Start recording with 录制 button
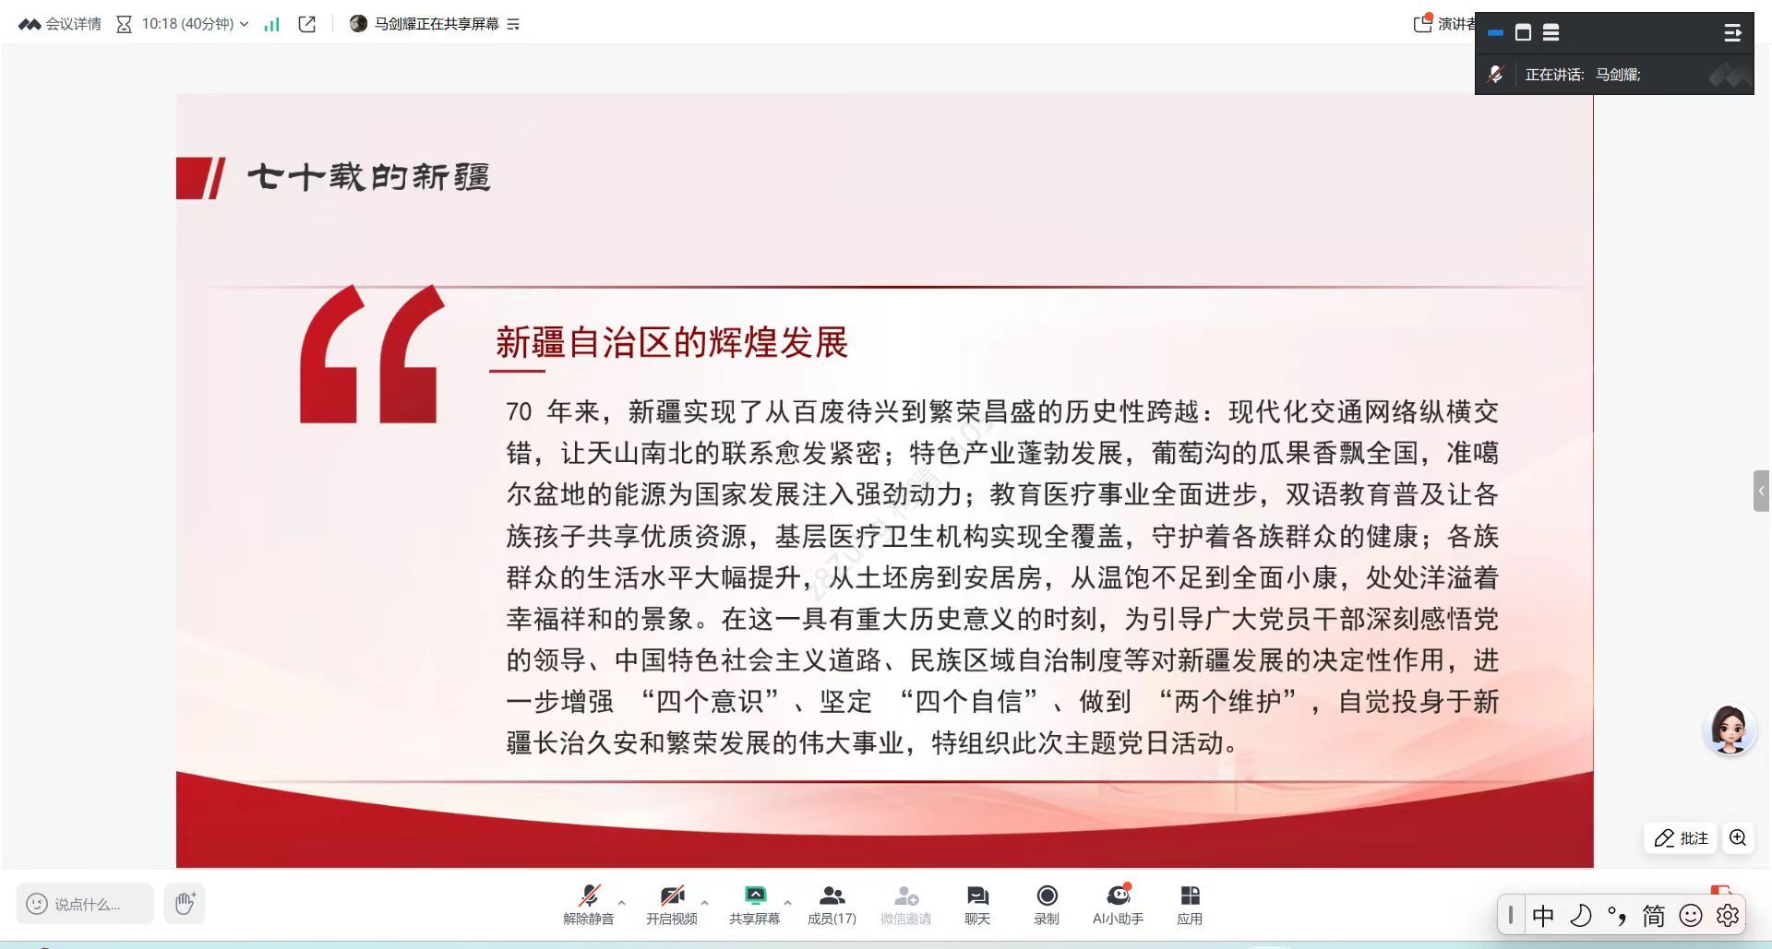The width and height of the screenshot is (1772, 949). [x=1046, y=904]
